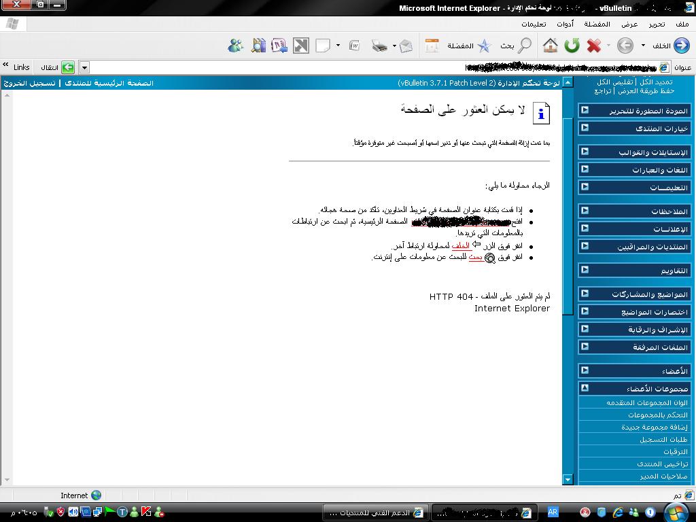Click the green Refresh icon
Screen dimensions: 696x522
572,46
